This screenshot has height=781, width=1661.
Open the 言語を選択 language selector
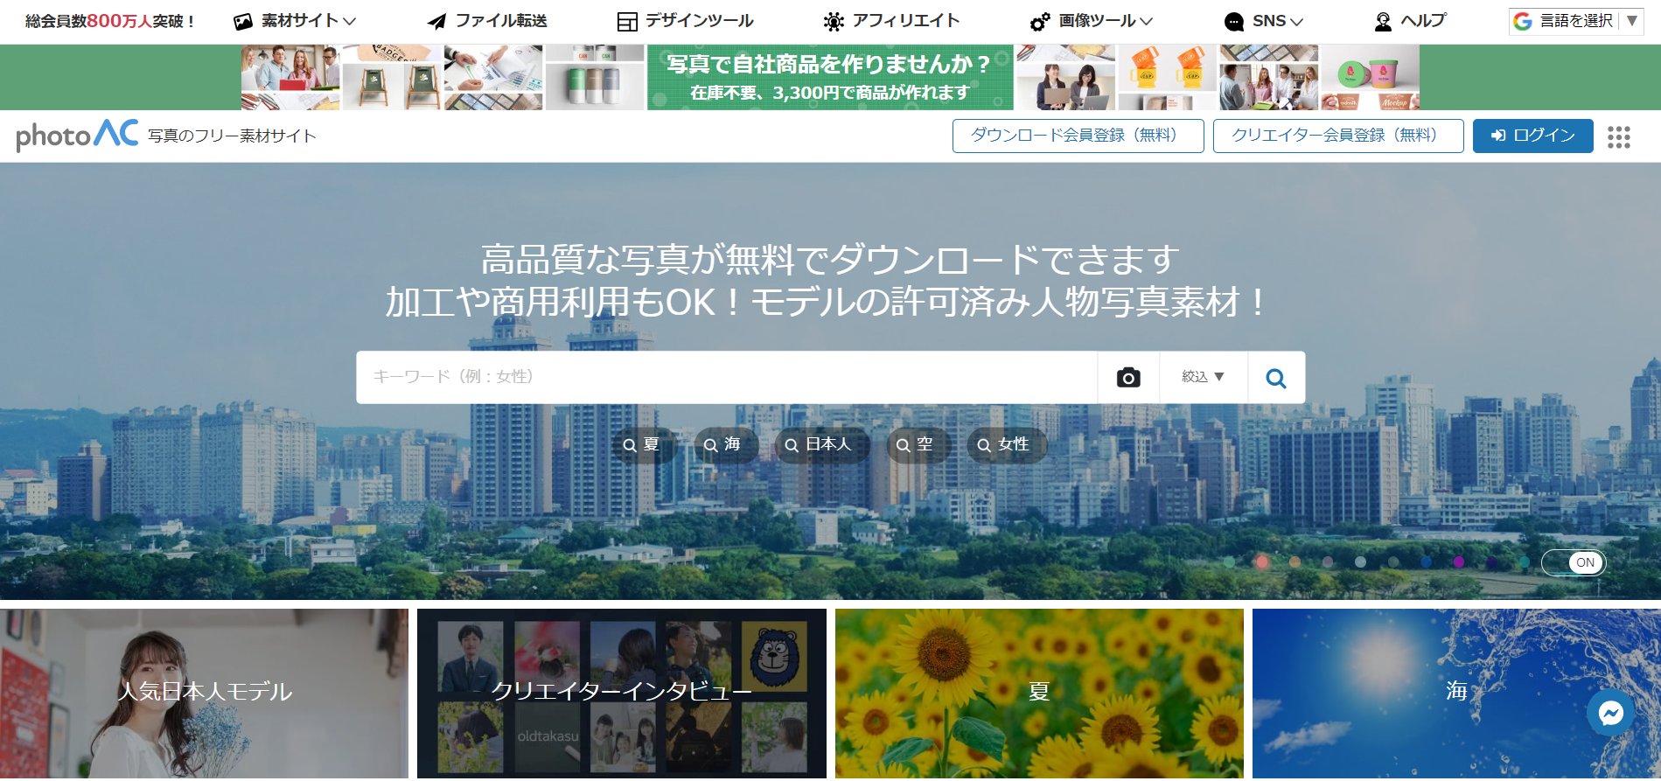pos(1575,21)
